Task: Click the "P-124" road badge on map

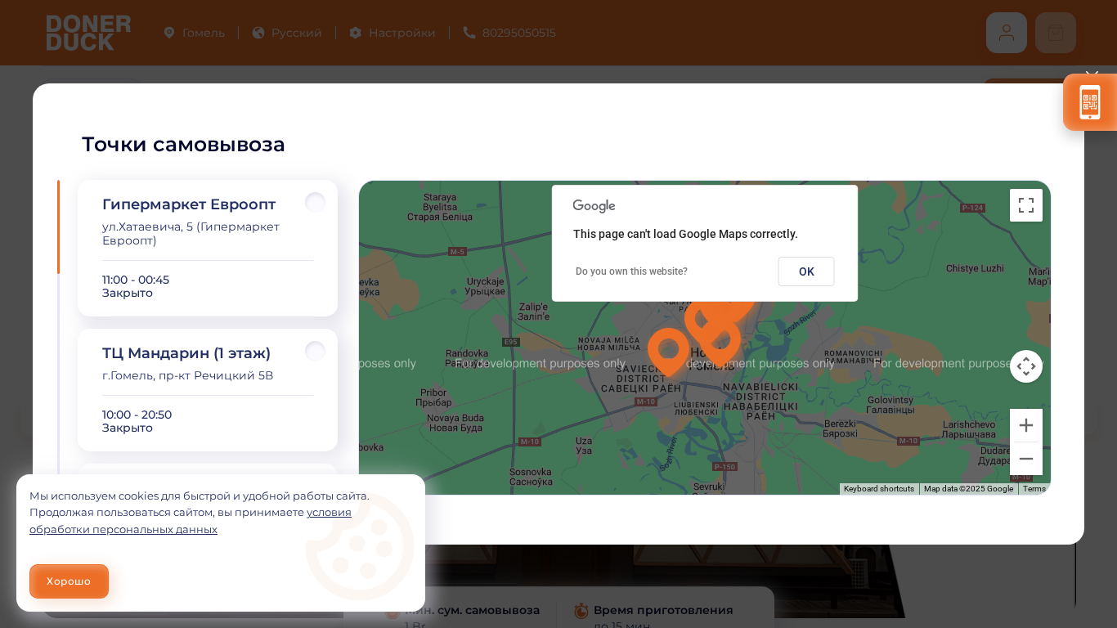Action: (972, 208)
